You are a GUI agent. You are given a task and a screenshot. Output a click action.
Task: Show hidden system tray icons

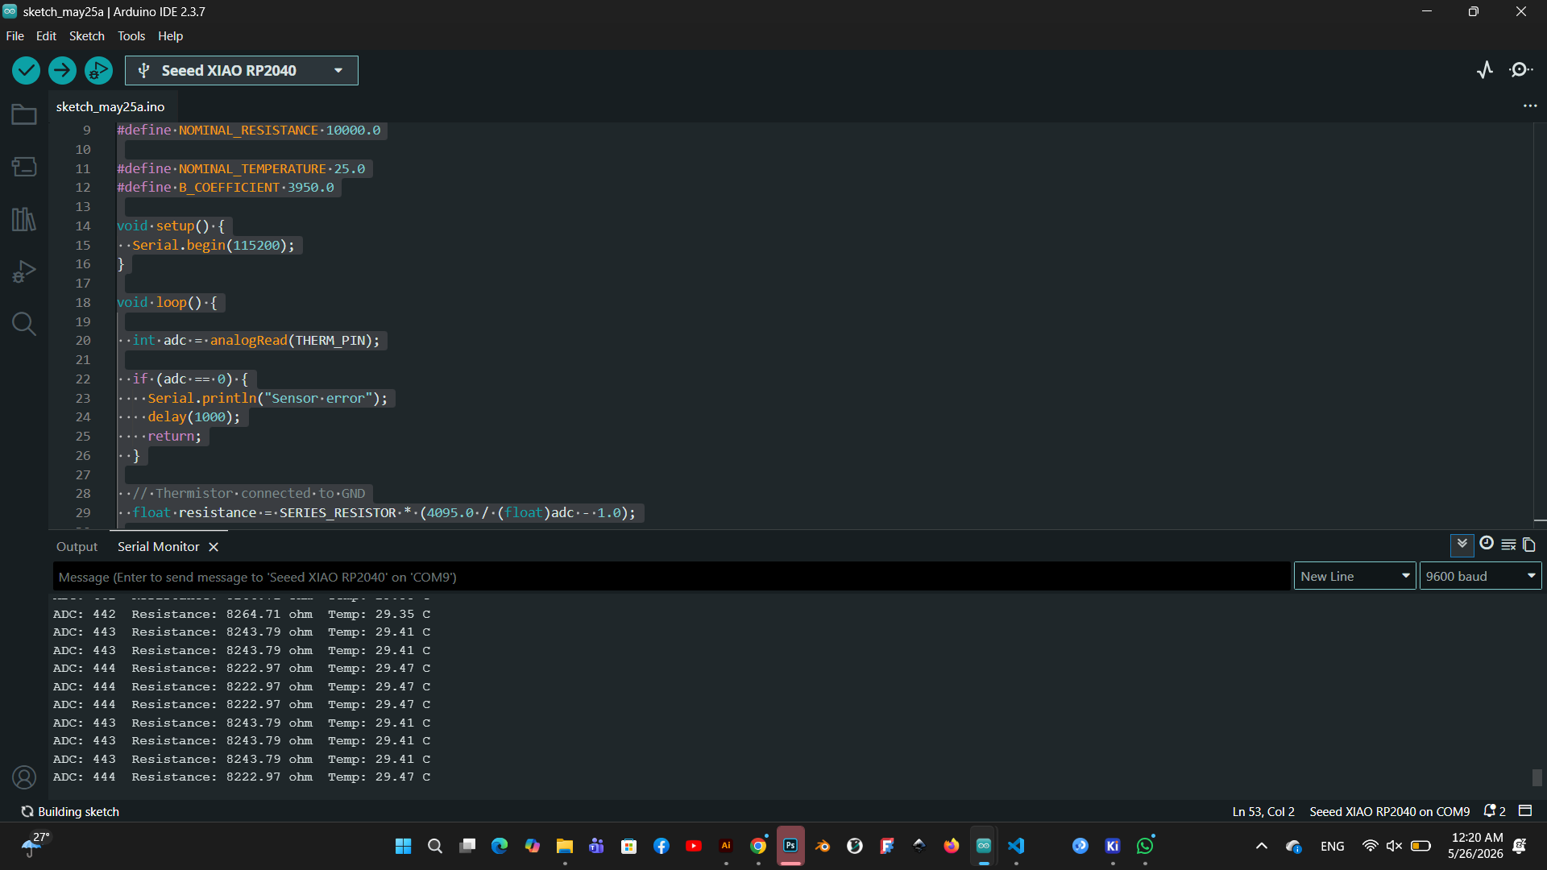[1262, 846]
